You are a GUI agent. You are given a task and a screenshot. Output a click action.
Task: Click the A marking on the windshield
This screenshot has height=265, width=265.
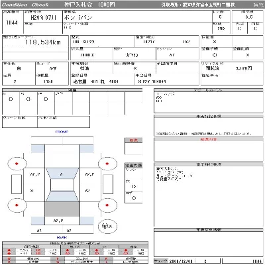61,174
